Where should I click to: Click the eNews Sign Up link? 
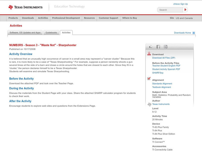click(180, 4)
